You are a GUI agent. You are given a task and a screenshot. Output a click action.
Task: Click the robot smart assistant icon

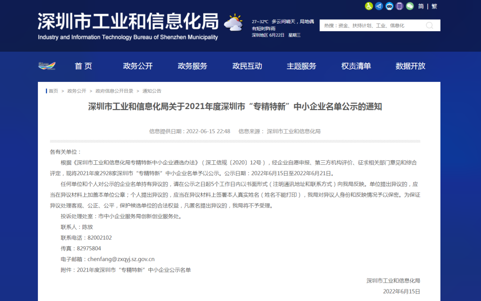click(390, 6)
